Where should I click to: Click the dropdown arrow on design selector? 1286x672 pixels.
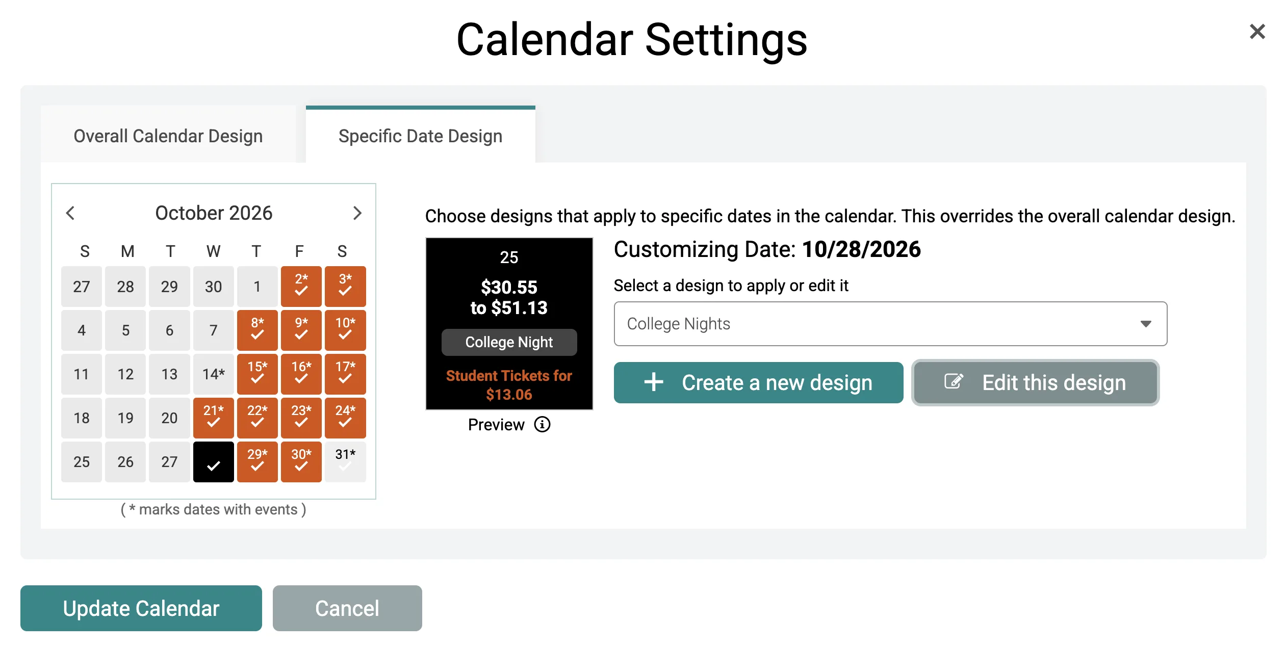(1146, 324)
